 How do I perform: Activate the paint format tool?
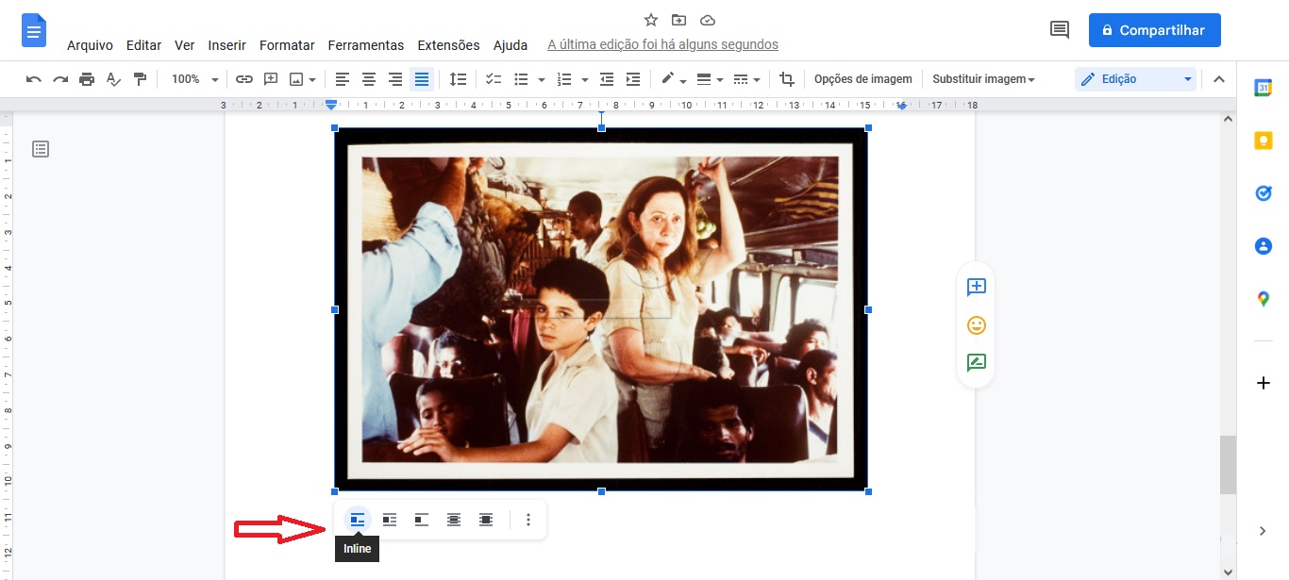(140, 79)
